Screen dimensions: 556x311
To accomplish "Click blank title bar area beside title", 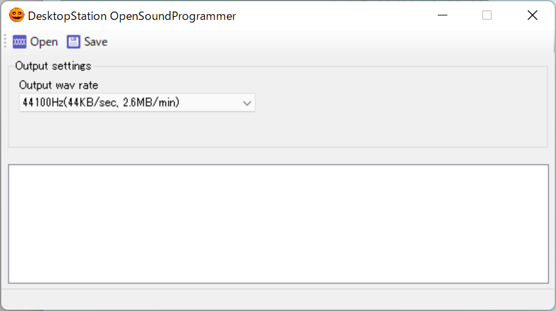I will [334, 15].
